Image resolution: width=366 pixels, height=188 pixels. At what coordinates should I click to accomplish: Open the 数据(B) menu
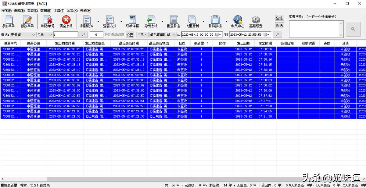[x=46, y=10]
